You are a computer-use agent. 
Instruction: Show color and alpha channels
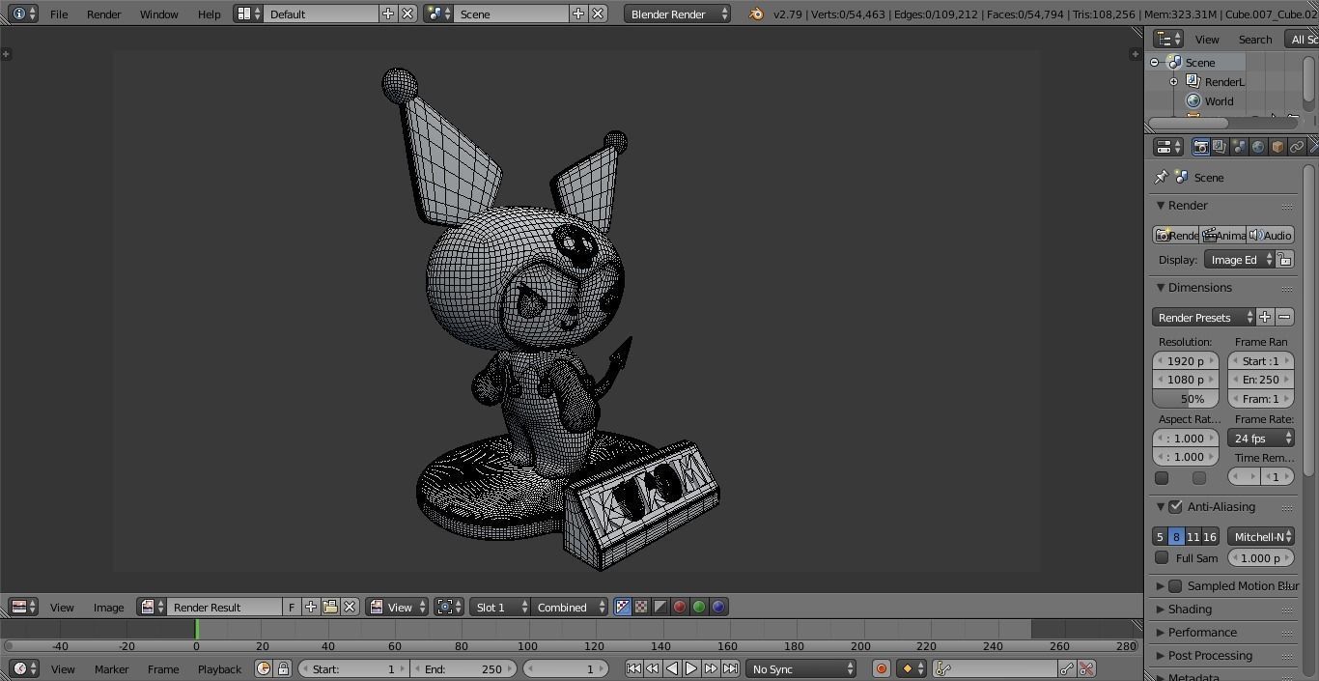tap(623, 607)
